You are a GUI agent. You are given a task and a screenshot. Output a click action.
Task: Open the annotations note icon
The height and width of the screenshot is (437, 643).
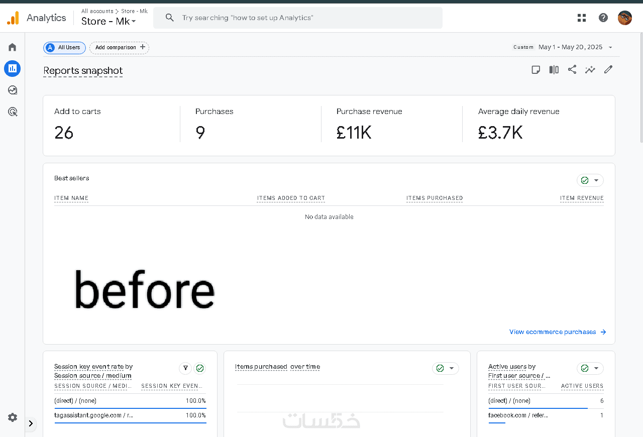pos(536,70)
